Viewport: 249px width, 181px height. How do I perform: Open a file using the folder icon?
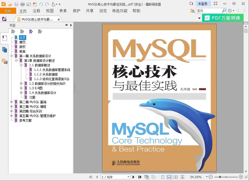(x=10, y=4)
